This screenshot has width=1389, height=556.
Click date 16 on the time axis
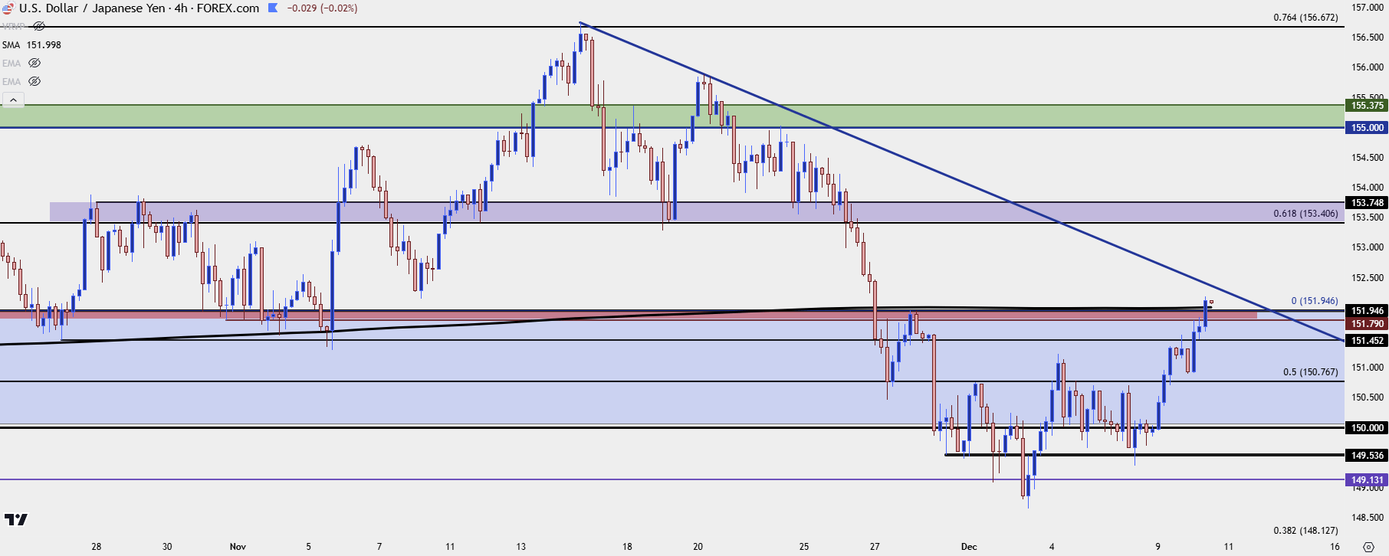(x=1335, y=547)
